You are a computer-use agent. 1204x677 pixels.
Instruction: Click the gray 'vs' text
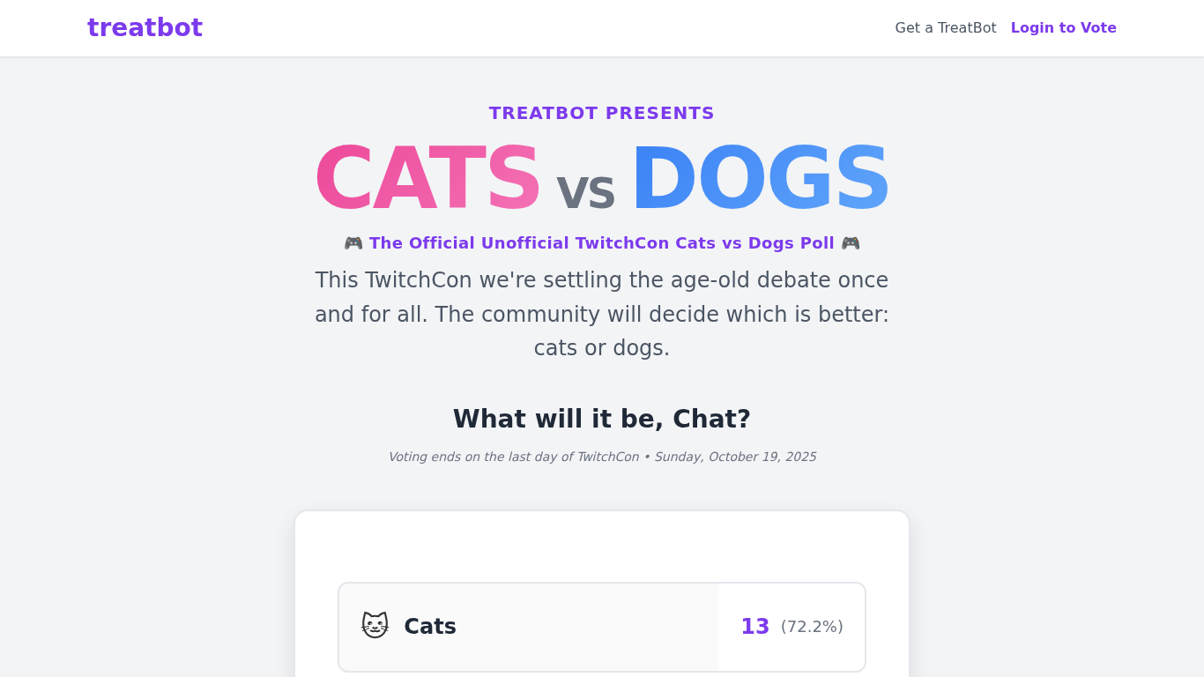pos(585,190)
